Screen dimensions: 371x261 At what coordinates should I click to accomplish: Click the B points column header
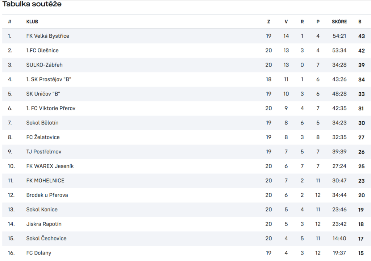coord(360,21)
